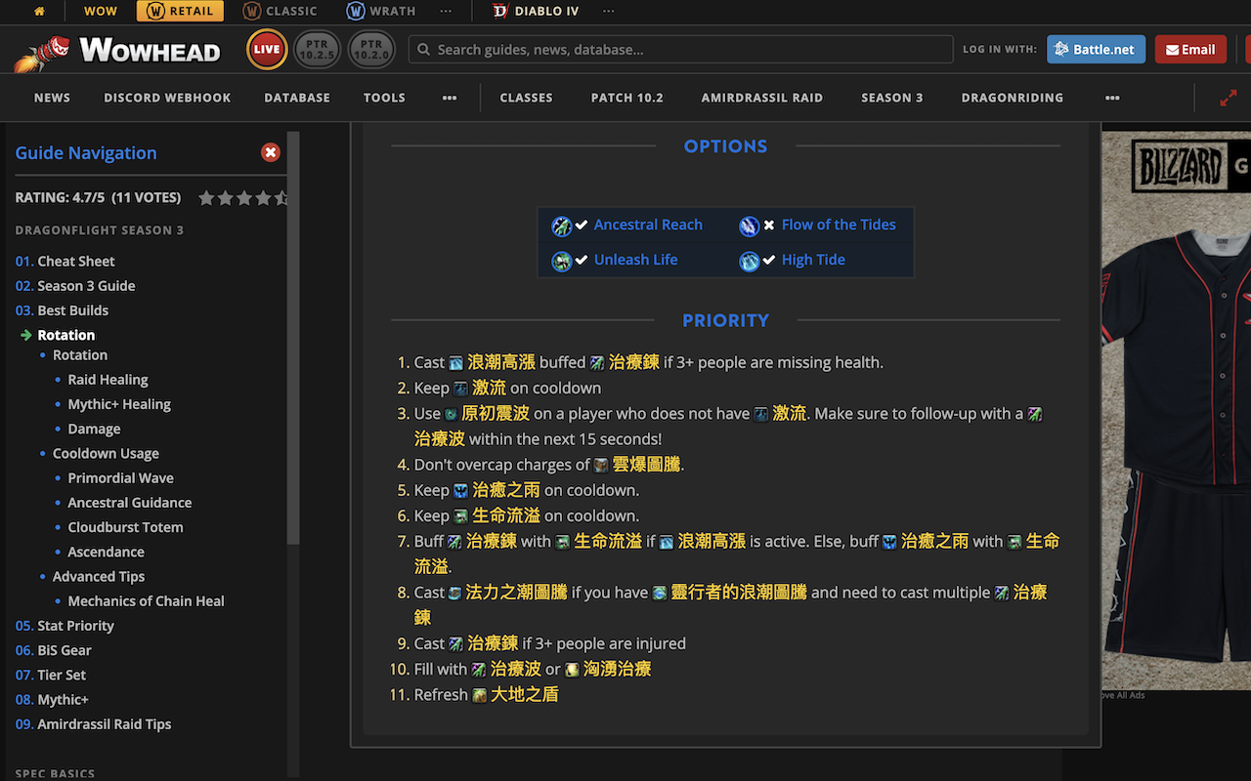Click the guide navigation scrollbar
This screenshot has height=781, width=1251.
[x=293, y=338]
